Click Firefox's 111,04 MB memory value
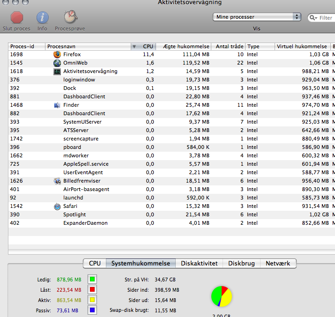 196,55
